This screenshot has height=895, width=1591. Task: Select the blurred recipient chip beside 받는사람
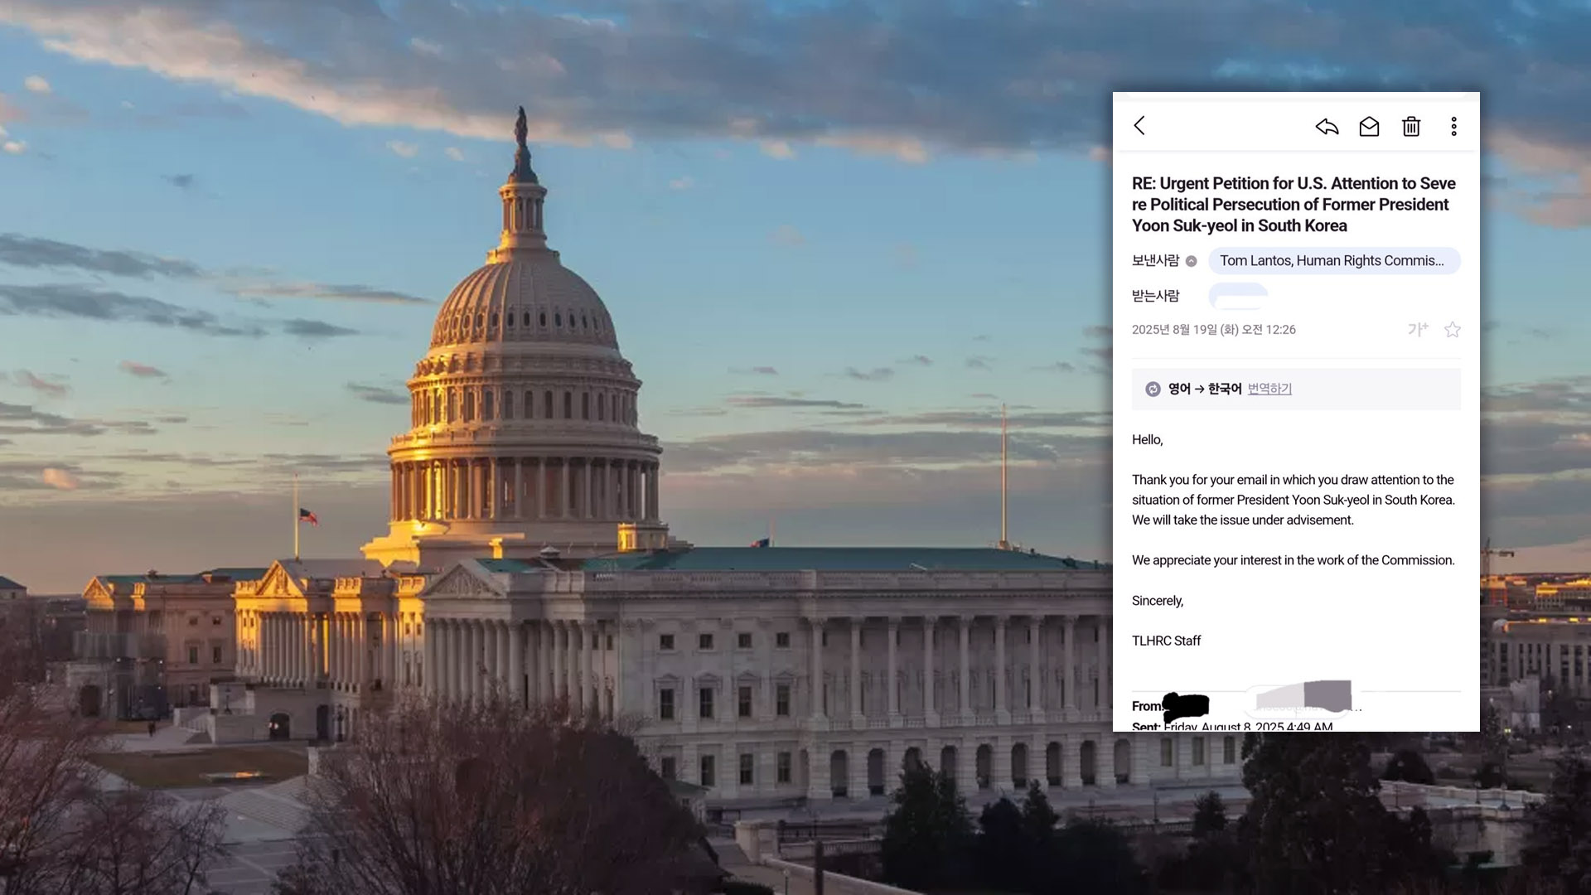point(1238,295)
